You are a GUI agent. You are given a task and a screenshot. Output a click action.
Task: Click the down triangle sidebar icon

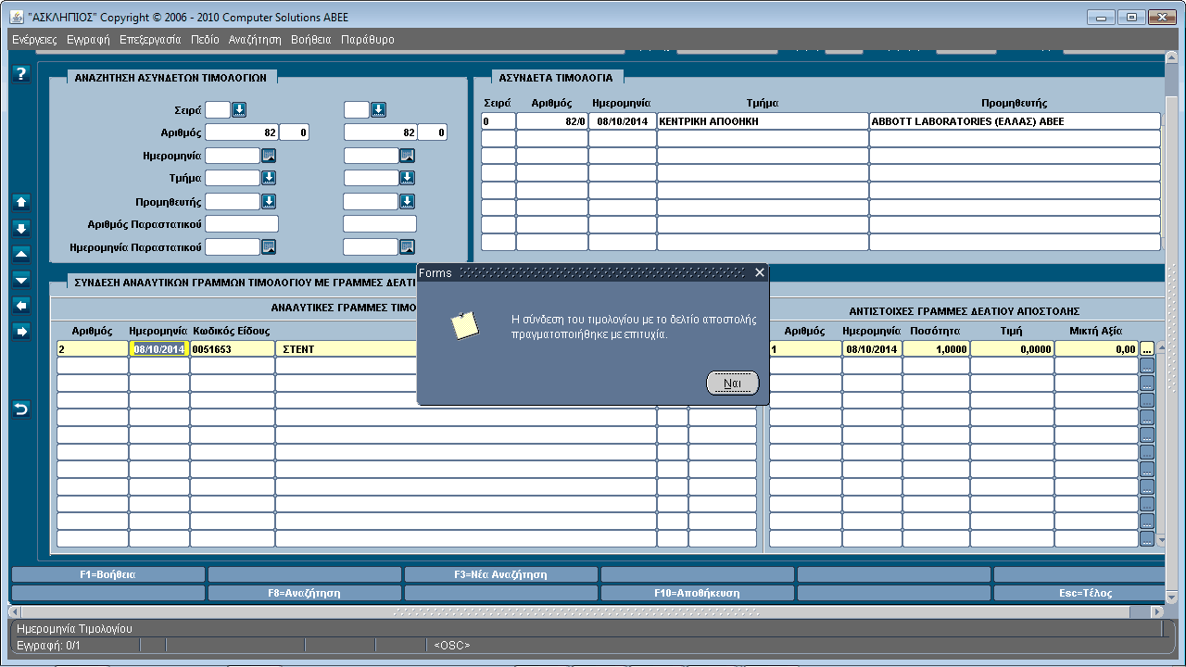[x=21, y=279]
